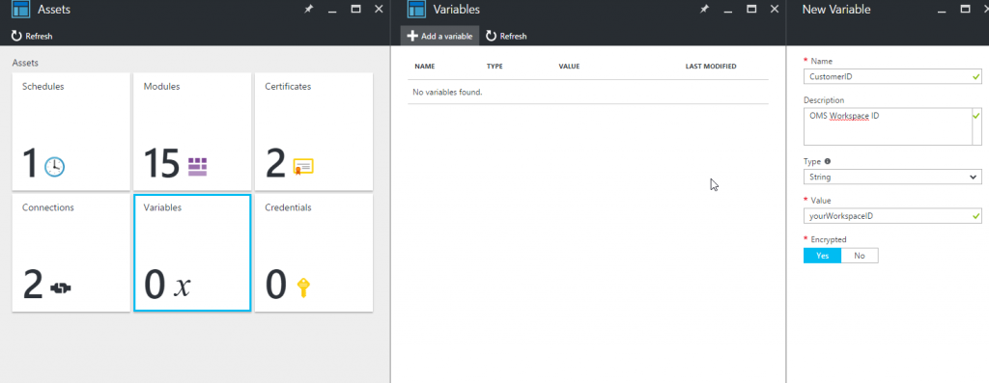This screenshot has width=989, height=383.
Task: Select the Variables asset tile
Action: 192,253
